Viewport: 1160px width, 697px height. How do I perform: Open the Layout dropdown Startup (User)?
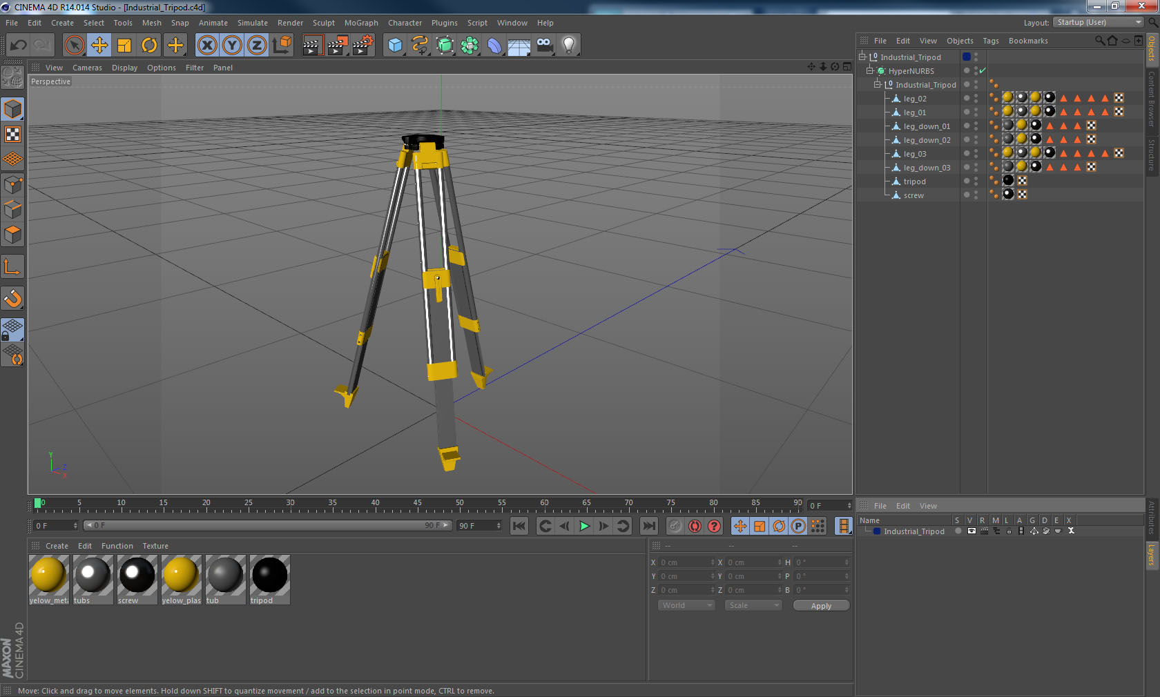(x=1099, y=23)
